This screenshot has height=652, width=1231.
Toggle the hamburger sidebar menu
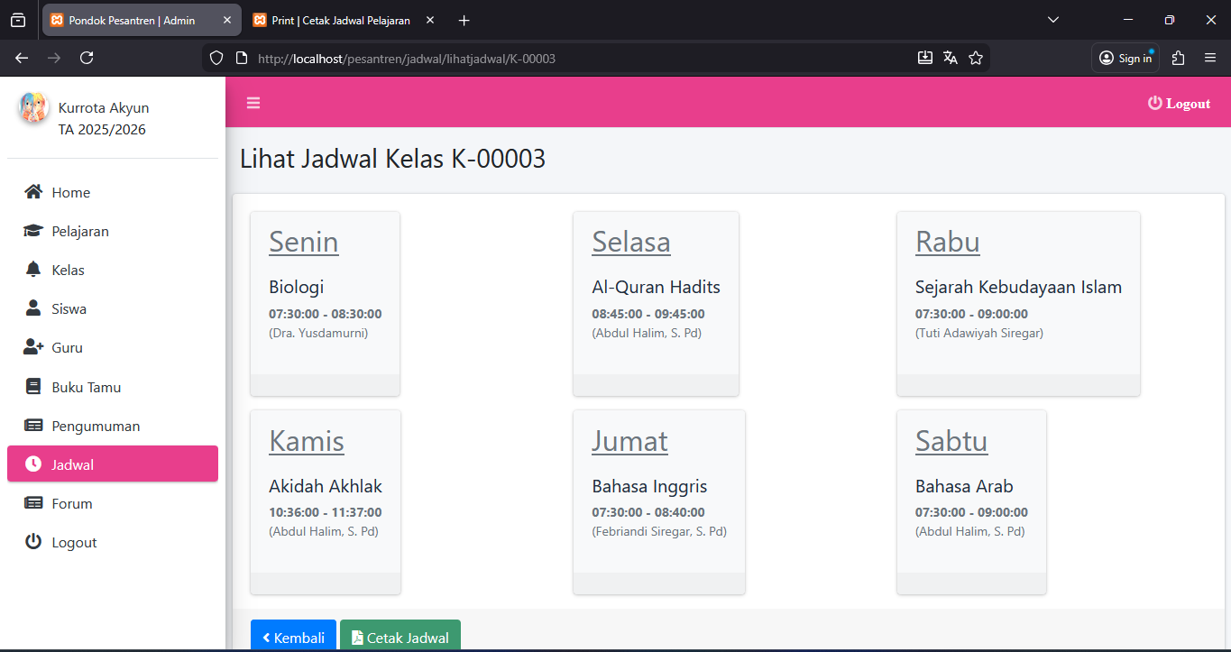pyautogui.click(x=253, y=103)
